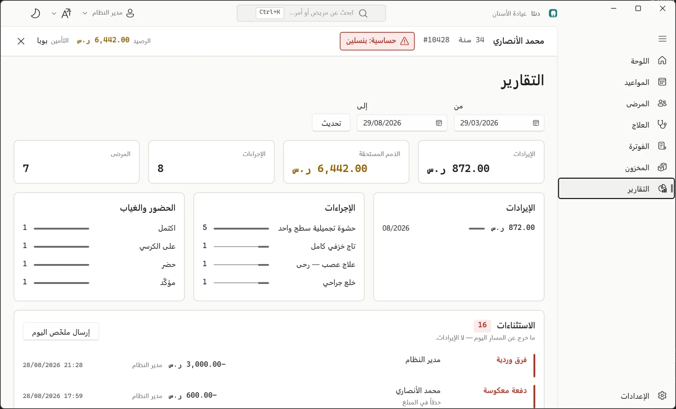This screenshot has width=676, height=409.
Task: Click the stethoscope icon for العلاج
Action: [662, 124]
